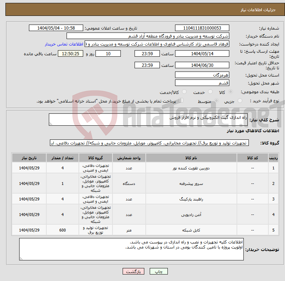285x281 pixels.
Task: Click the delivery city field قشم
Action: coord(202,83)
